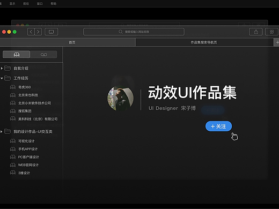Viewport: 279px width, 209px height.
Task: Switch to the reading list glasses segment
Action: tap(43, 55)
